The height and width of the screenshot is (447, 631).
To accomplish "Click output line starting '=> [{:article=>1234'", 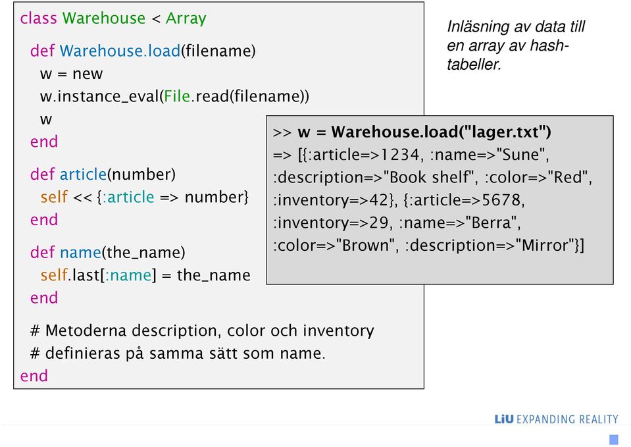I will coord(411,155).
